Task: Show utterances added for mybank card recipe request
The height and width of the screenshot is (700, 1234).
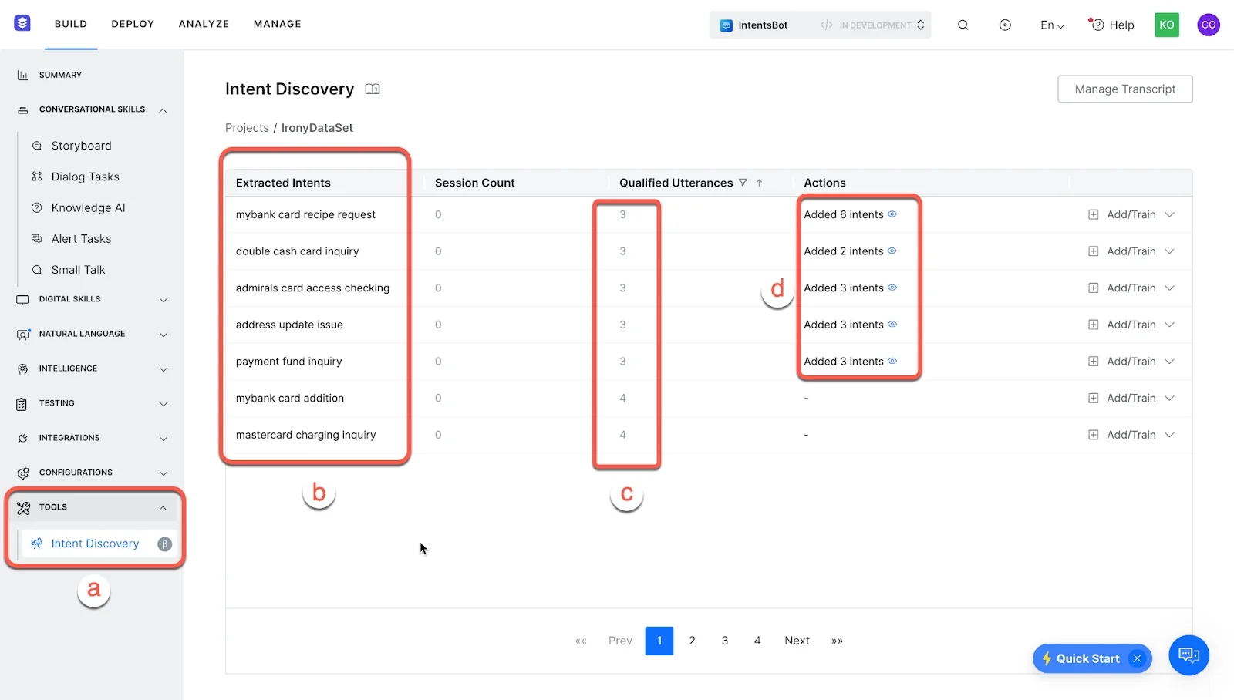Action: tap(892, 214)
